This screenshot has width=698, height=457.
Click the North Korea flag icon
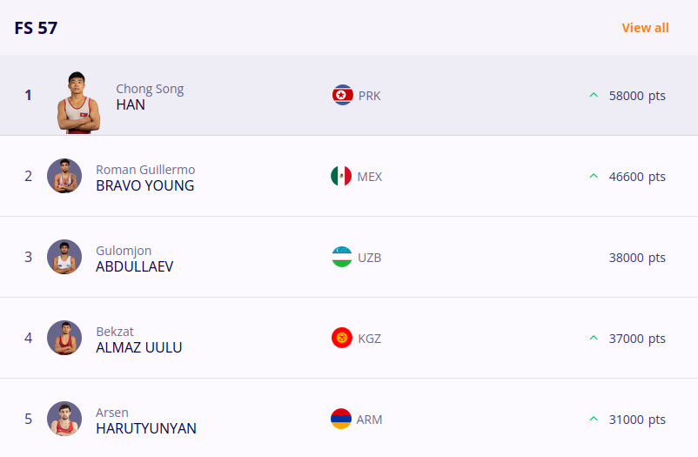(x=342, y=95)
